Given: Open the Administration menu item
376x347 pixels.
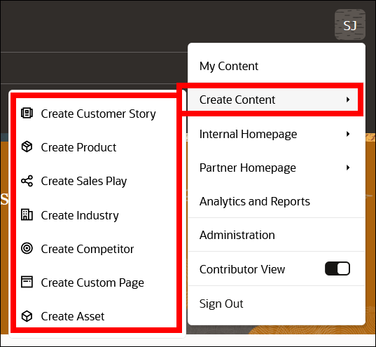Looking at the screenshot, I should point(277,235).
